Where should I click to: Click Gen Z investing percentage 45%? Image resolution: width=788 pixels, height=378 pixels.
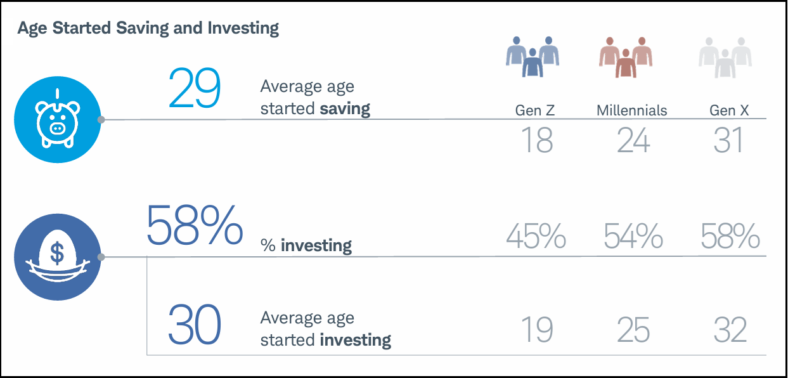tap(536, 237)
